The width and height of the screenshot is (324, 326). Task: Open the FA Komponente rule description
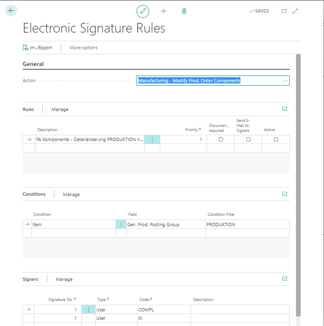(x=90, y=139)
